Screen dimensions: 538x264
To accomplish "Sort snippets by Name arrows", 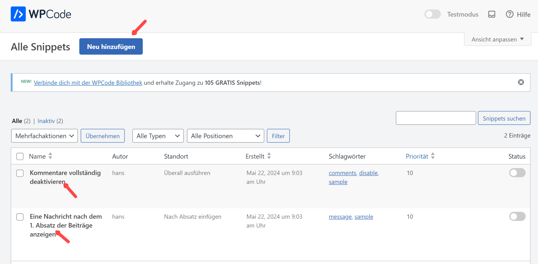I will (50, 156).
